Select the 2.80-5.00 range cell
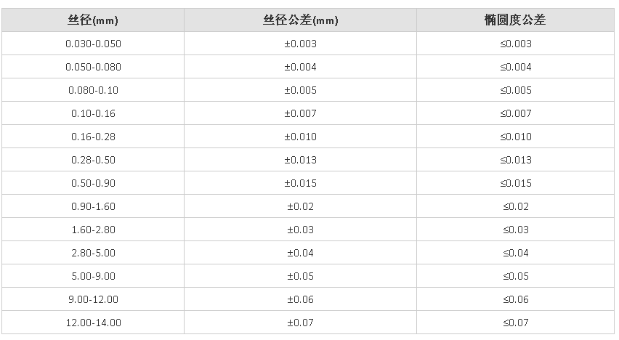619x340 pixels. point(93,253)
